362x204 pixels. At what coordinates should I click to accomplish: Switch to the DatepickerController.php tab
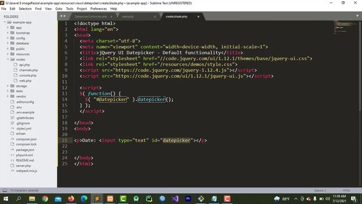pos(90,16)
